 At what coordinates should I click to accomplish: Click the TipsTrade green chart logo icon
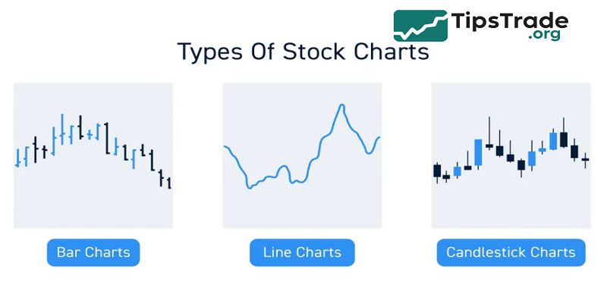420,26
